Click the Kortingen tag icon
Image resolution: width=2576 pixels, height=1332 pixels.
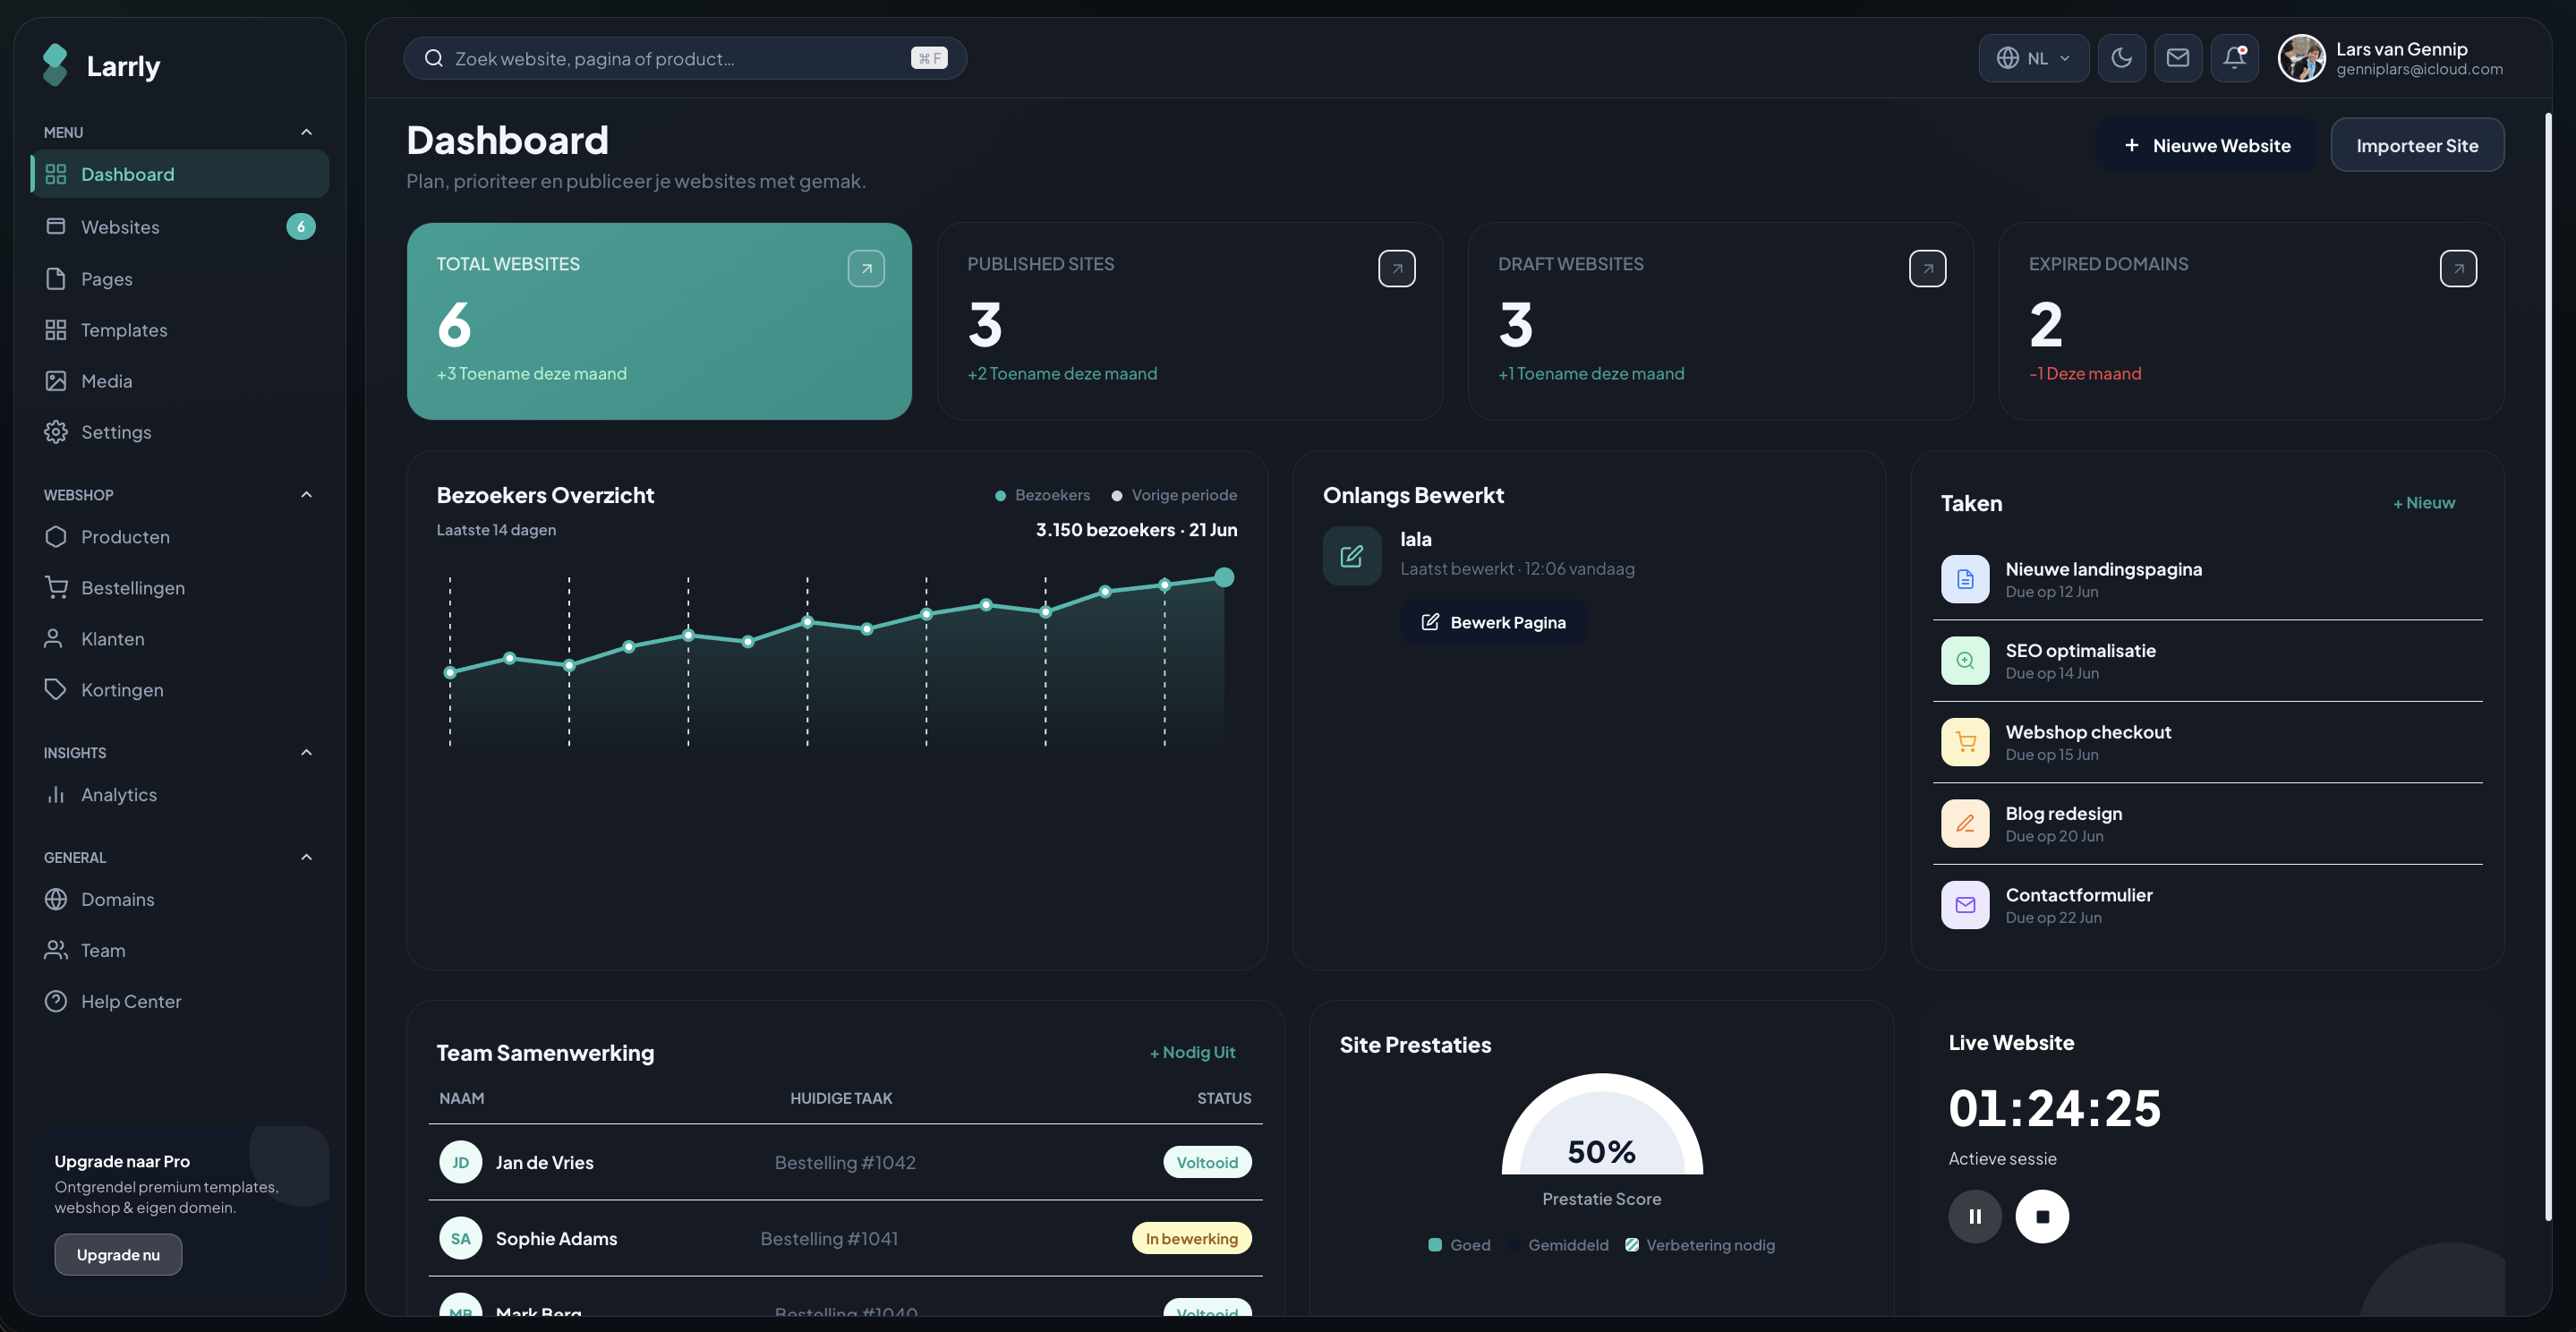56,690
